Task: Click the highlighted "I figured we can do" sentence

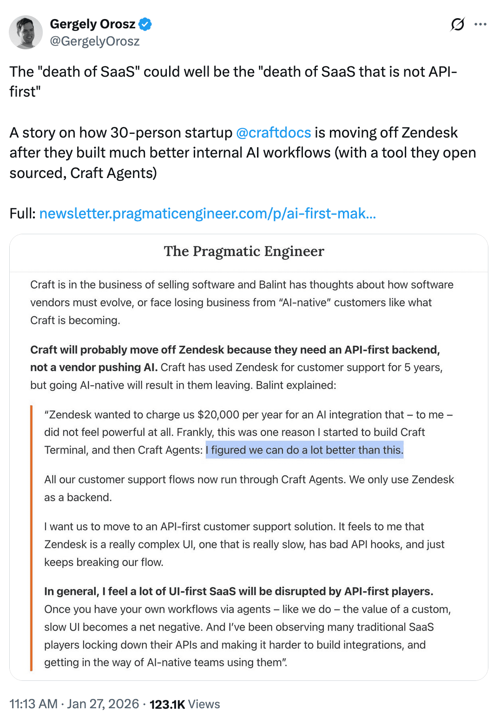Action: coord(304,450)
